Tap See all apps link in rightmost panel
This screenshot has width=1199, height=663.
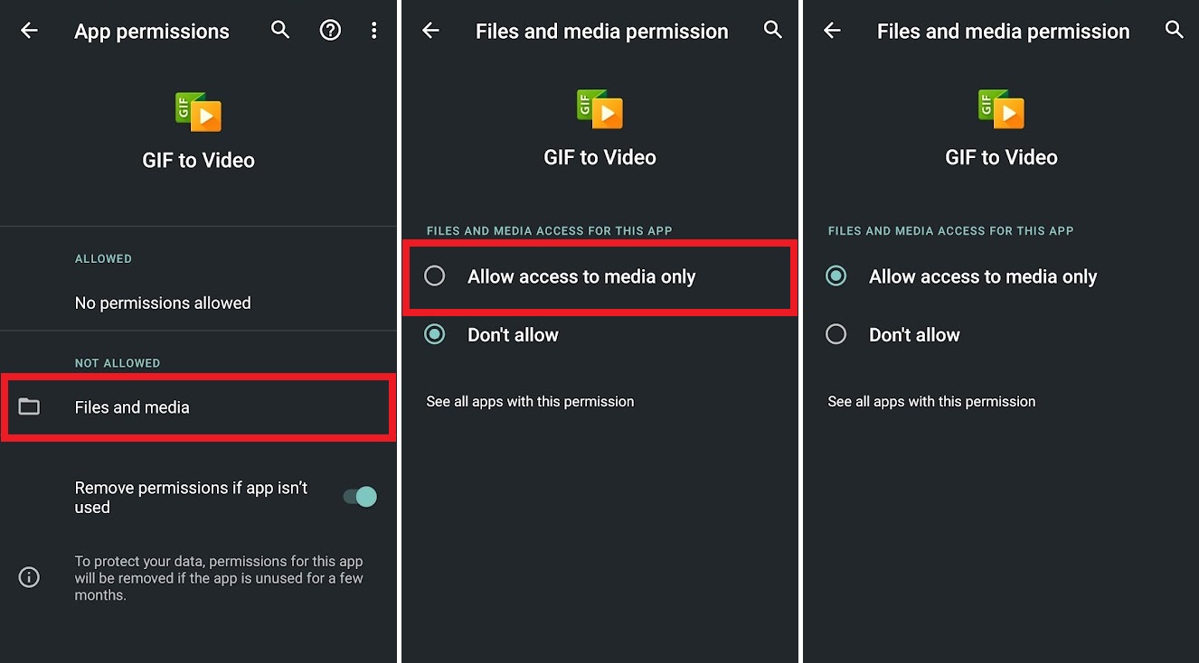pyautogui.click(x=931, y=401)
